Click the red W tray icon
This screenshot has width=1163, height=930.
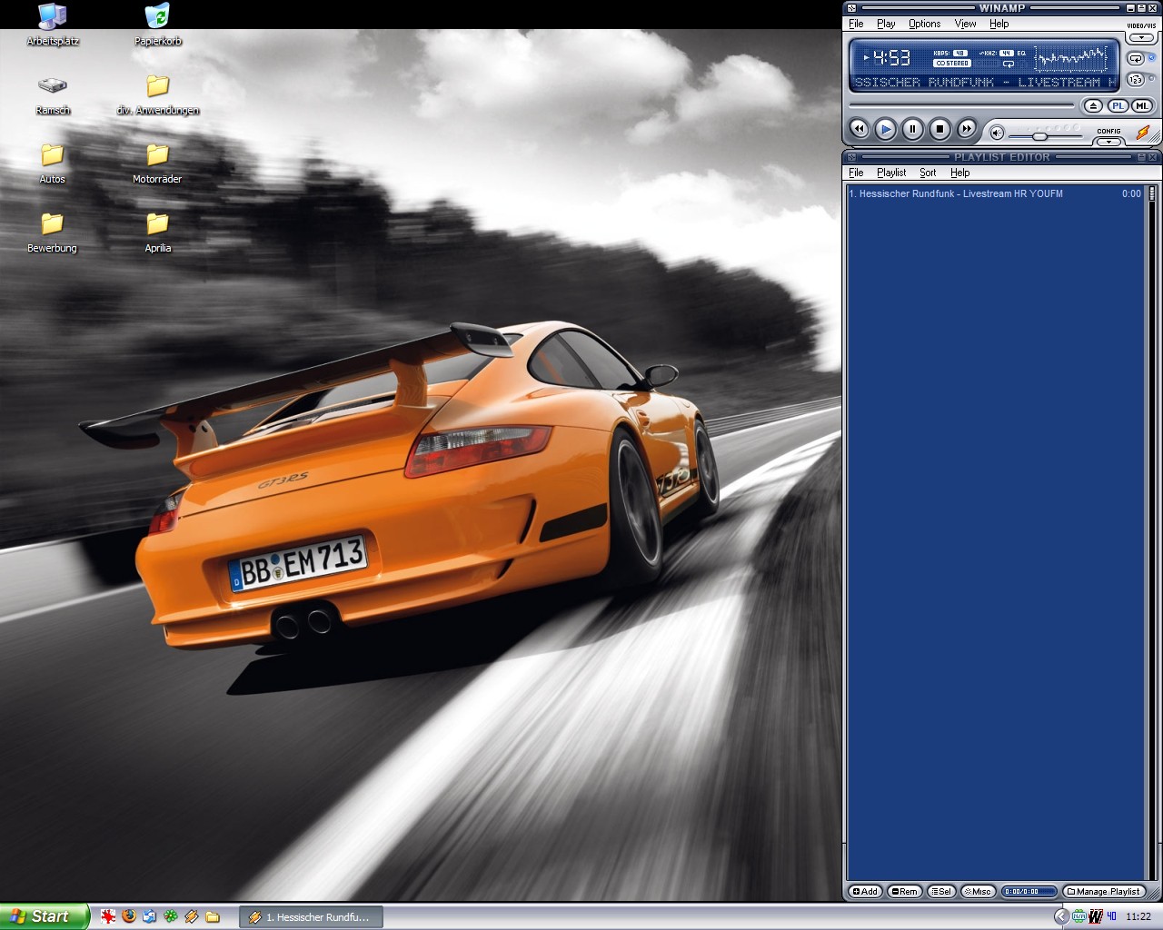tap(1096, 916)
